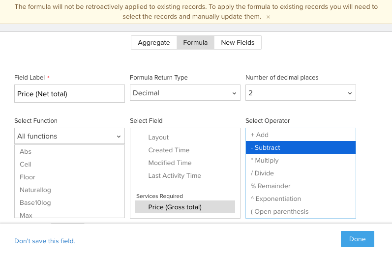This screenshot has width=392, height=254.
Task: Select the Formula tab
Action: 195,43
